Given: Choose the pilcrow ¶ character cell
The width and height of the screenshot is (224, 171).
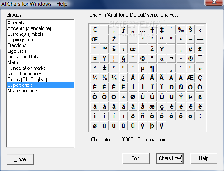Looking at the screenshot, I should (152, 68).
